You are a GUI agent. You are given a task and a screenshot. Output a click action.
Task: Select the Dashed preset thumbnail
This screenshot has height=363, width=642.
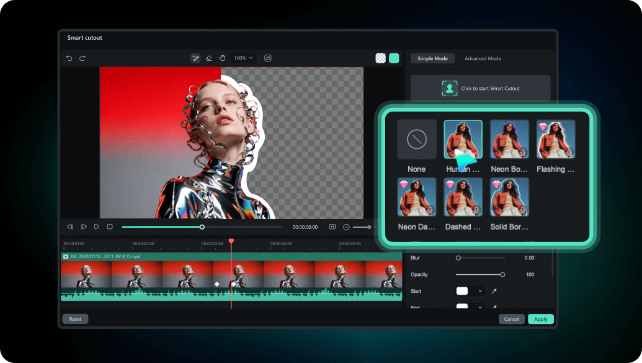pos(463,197)
